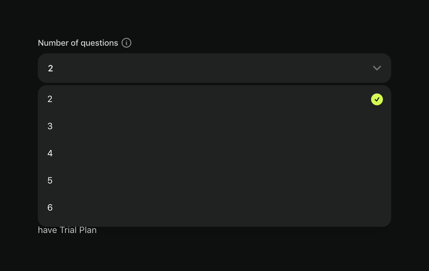Set number of questions to 6
Screen dimensions: 429x271
coord(50,208)
